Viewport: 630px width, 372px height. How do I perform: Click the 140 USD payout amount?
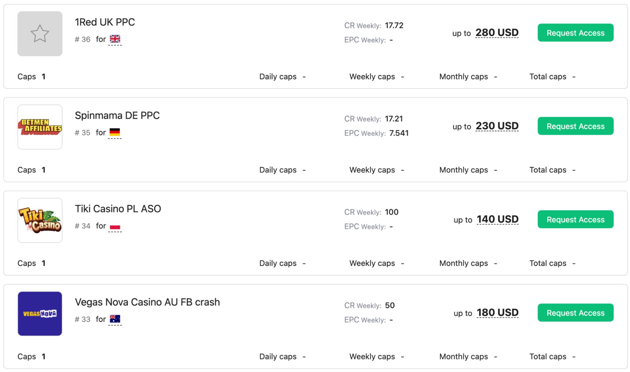(x=497, y=219)
